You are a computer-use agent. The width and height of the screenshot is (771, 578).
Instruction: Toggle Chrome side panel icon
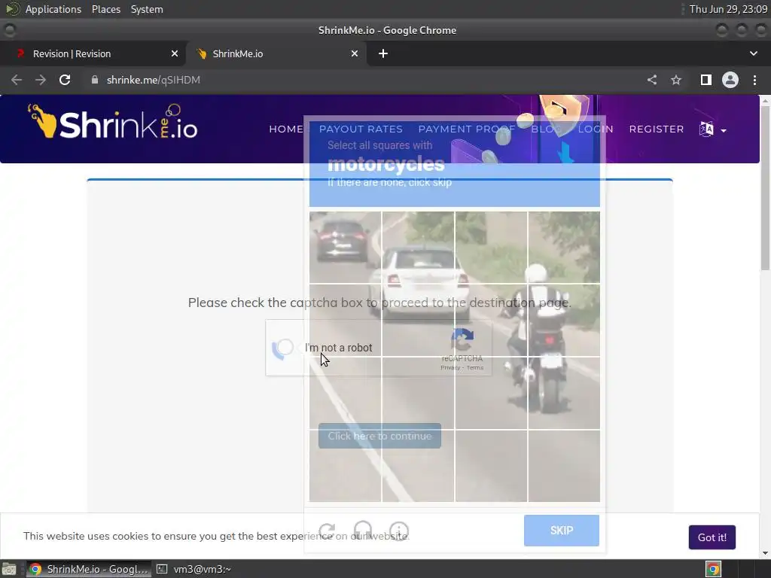click(706, 80)
